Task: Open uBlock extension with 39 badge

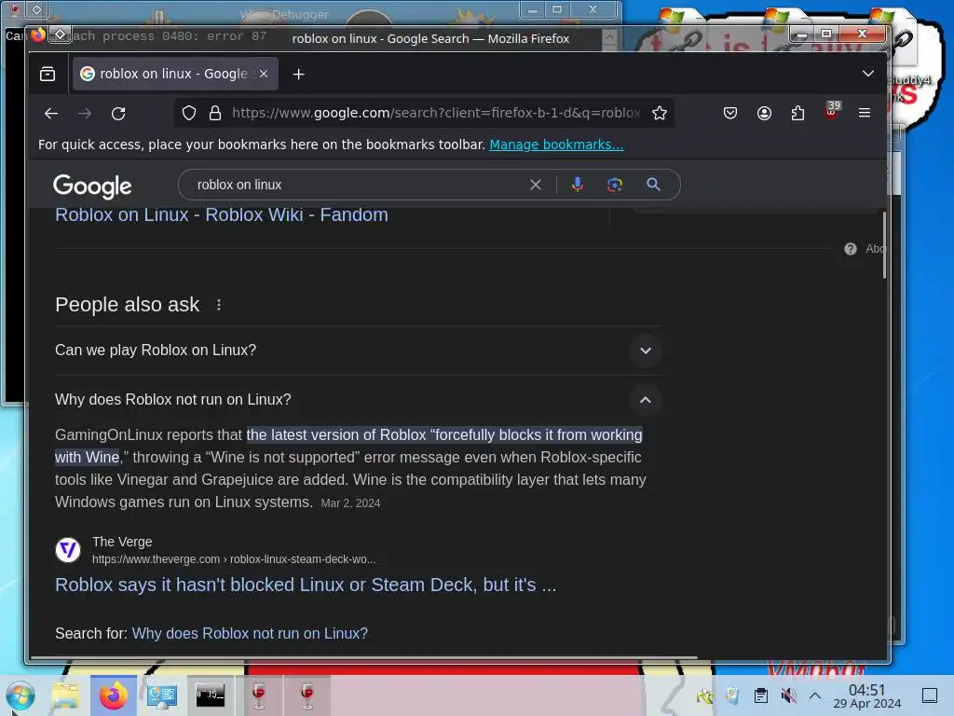Action: tap(832, 112)
